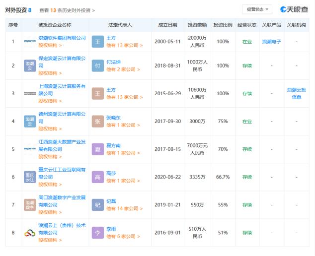This screenshot has width=315, height=256.
Task: Click the 王 avatar in row 3
Action: point(98,93)
